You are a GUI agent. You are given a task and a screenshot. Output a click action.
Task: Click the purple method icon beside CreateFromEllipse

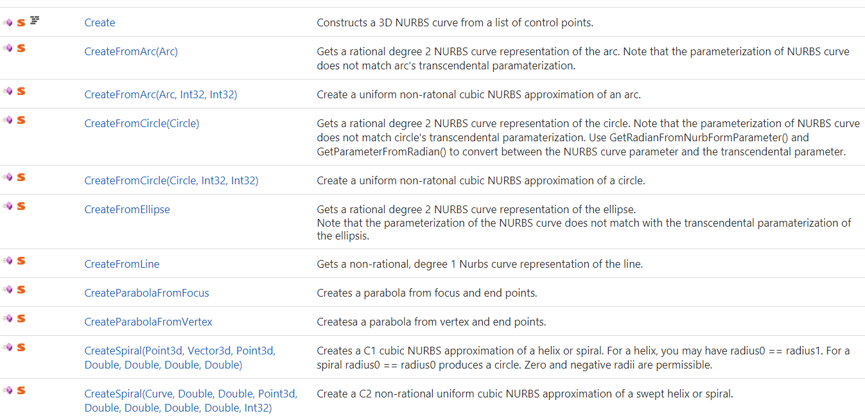[8, 205]
